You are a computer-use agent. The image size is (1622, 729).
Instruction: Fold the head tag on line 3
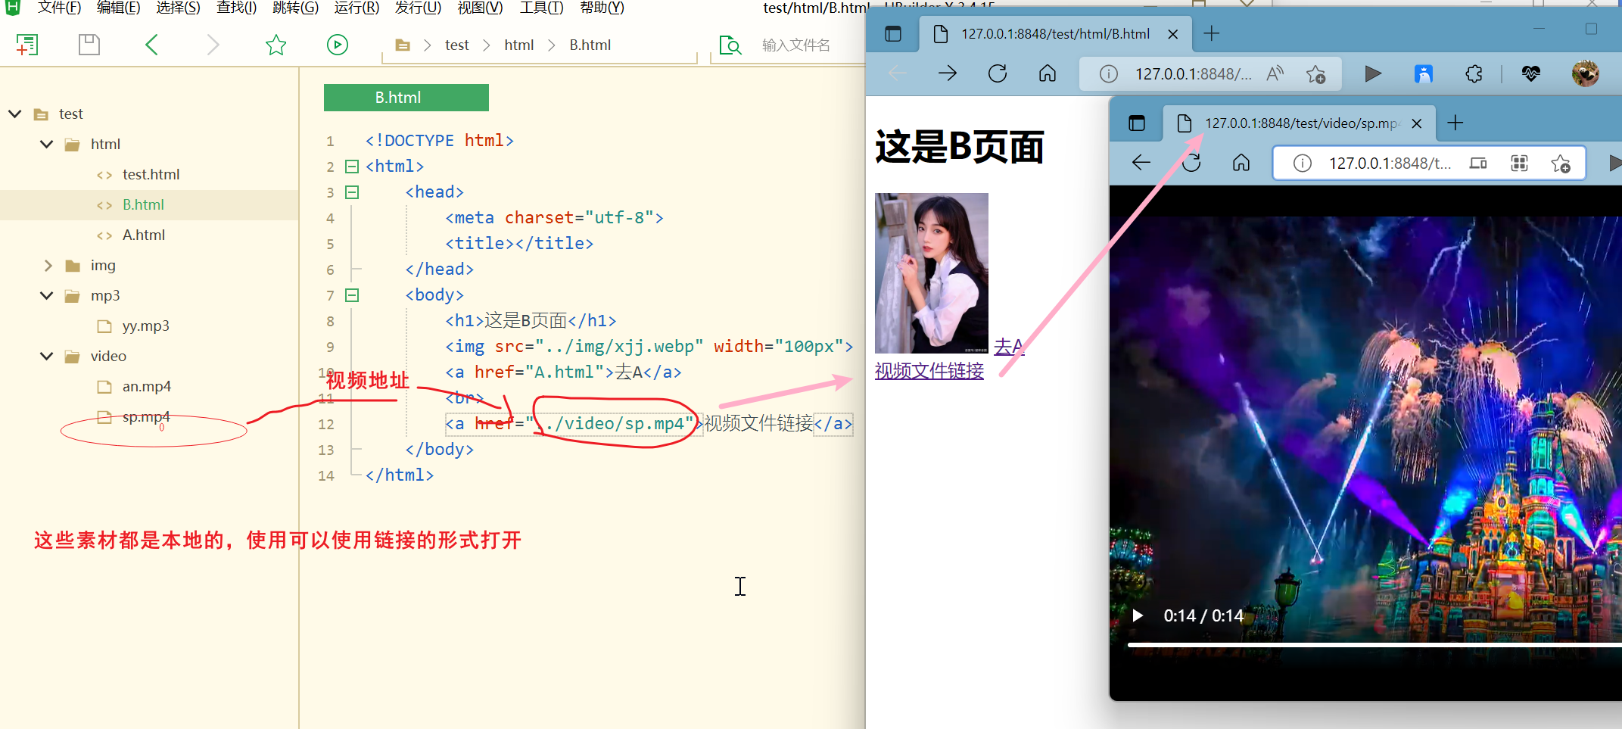click(x=352, y=192)
